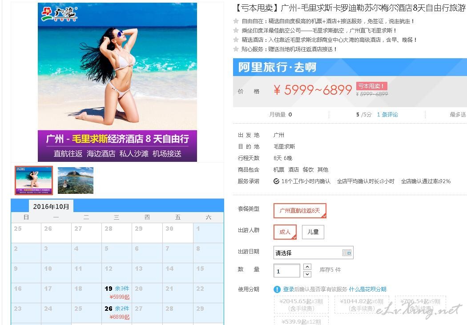
Task: Select the 儿童 traveler option
Action: click(x=313, y=232)
